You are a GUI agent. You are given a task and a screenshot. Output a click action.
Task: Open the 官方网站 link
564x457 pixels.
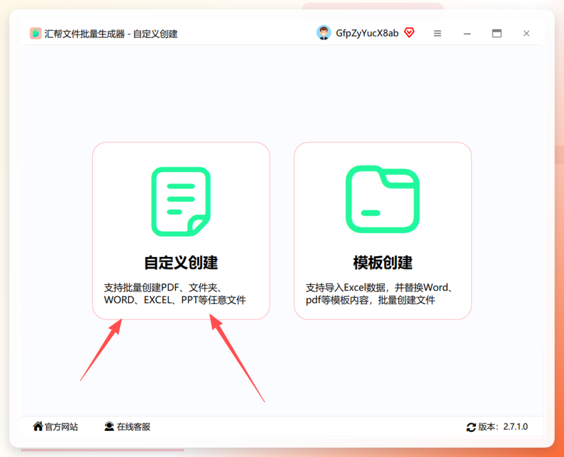tap(61, 427)
